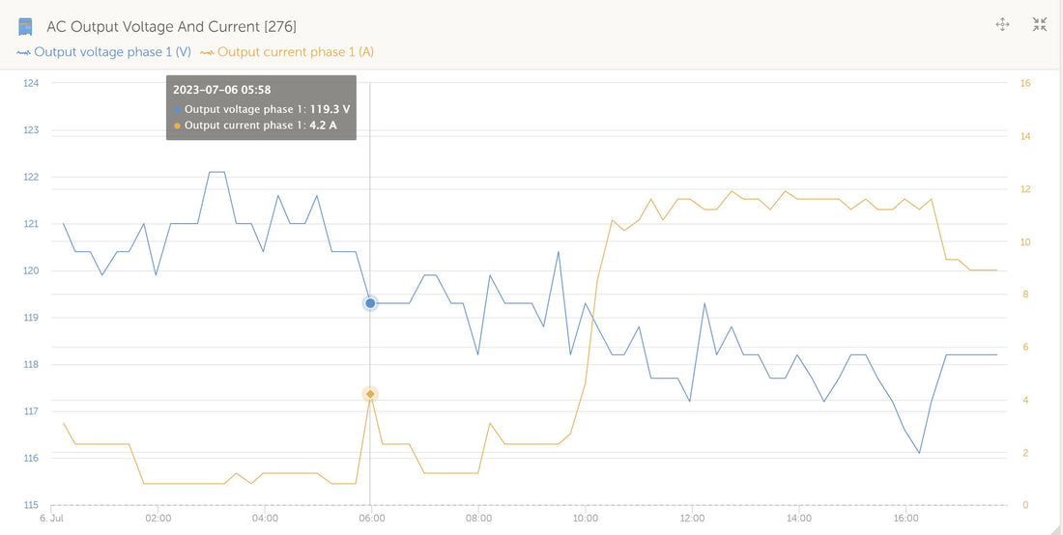Click the 12:00 time axis label
Image resolution: width=1063 pixels, height=535 pixels.
tap(693, 518)
